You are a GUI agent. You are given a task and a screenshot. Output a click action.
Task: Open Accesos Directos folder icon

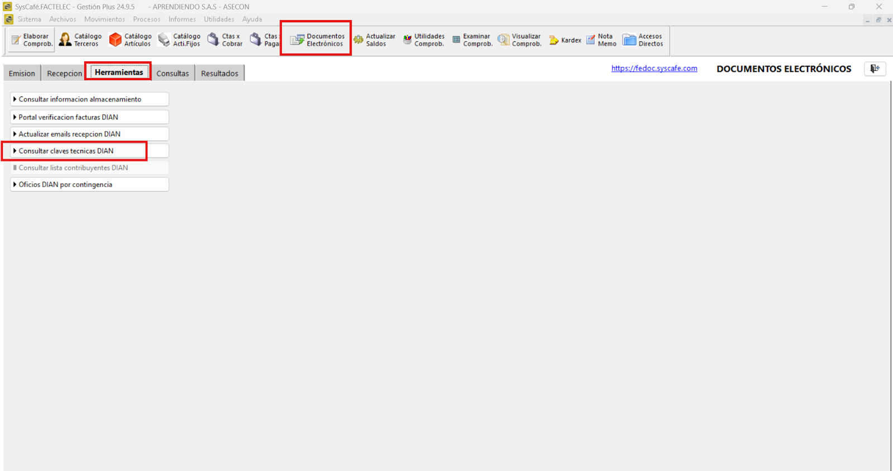pyautogui.click(x=643, y=40)
